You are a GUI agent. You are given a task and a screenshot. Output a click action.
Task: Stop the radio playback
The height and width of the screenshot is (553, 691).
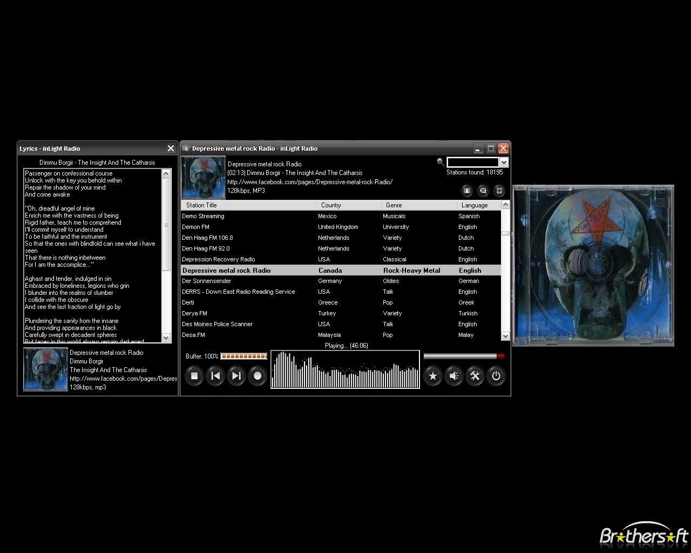click(x=194, y=376)
